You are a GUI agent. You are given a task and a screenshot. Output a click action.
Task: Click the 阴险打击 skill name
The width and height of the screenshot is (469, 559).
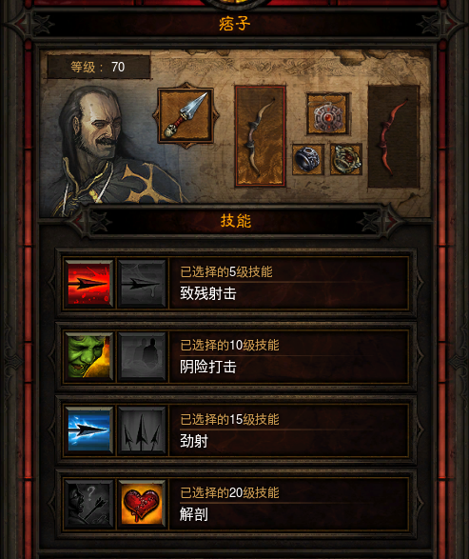[208, 367]
